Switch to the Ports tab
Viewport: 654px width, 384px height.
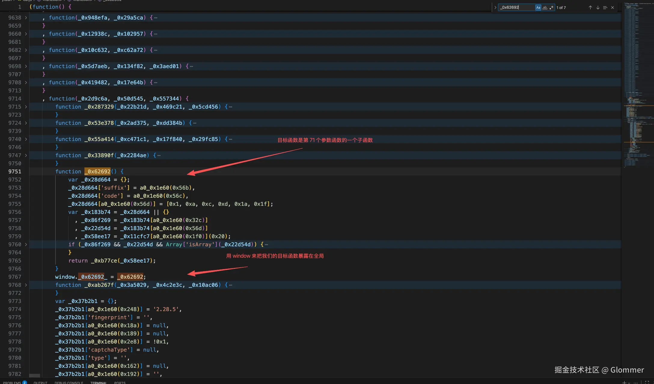(x=120, y=382)
